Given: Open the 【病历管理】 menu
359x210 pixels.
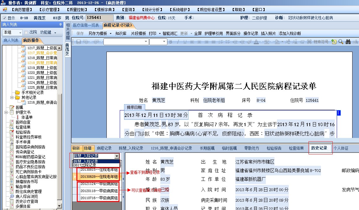Looking at the screenshot, I should point(22,10).
